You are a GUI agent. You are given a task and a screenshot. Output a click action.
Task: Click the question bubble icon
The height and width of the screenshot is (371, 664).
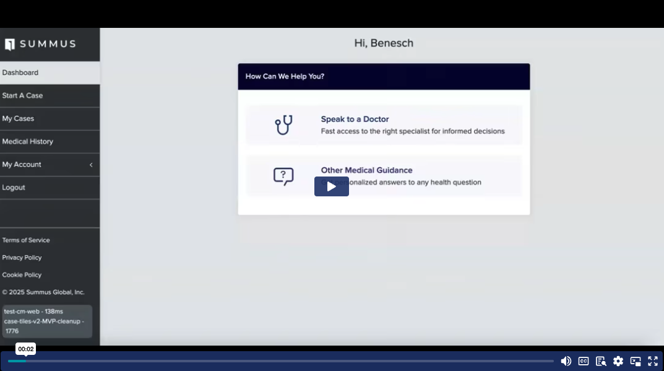click(x=283, y=177)
